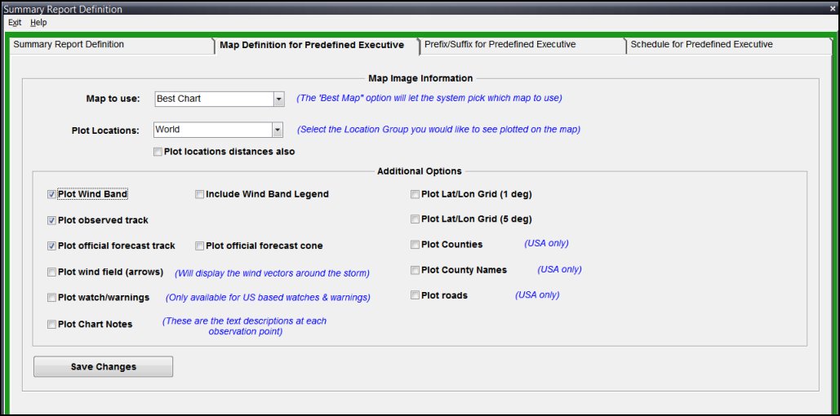Viewport: 840px width, 416px height.
Task: Turn on Plot watch/warnings checkbox
Action: (x=52, y=298)
